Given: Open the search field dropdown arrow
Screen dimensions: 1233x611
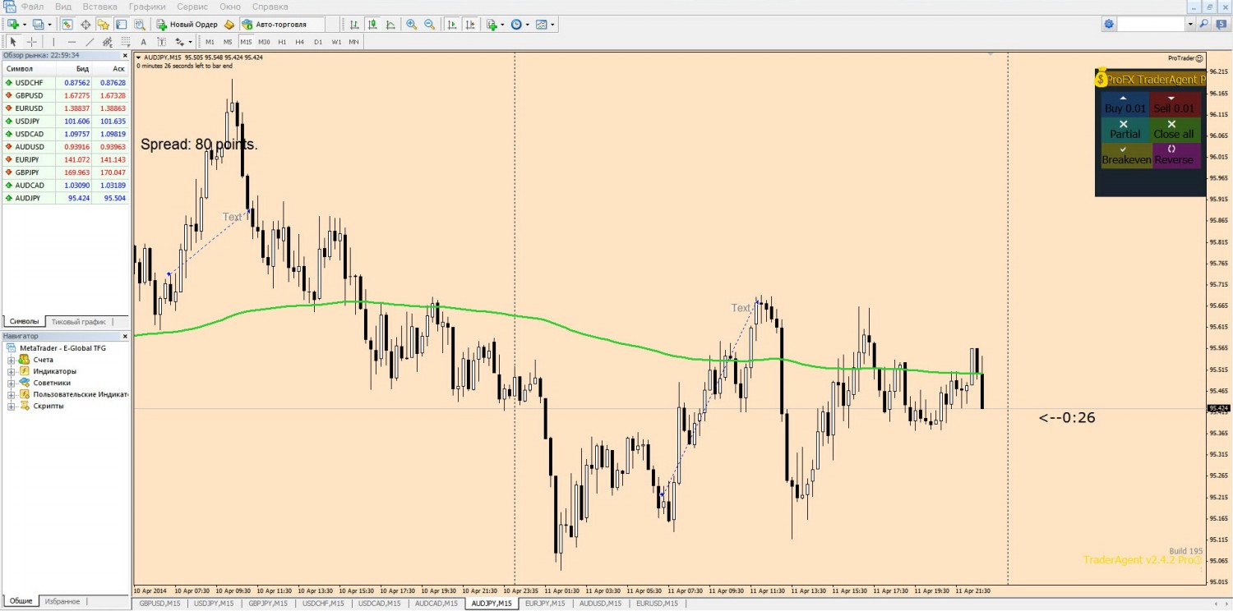Looking at the screenshot, I should (x=1190, y=25).
